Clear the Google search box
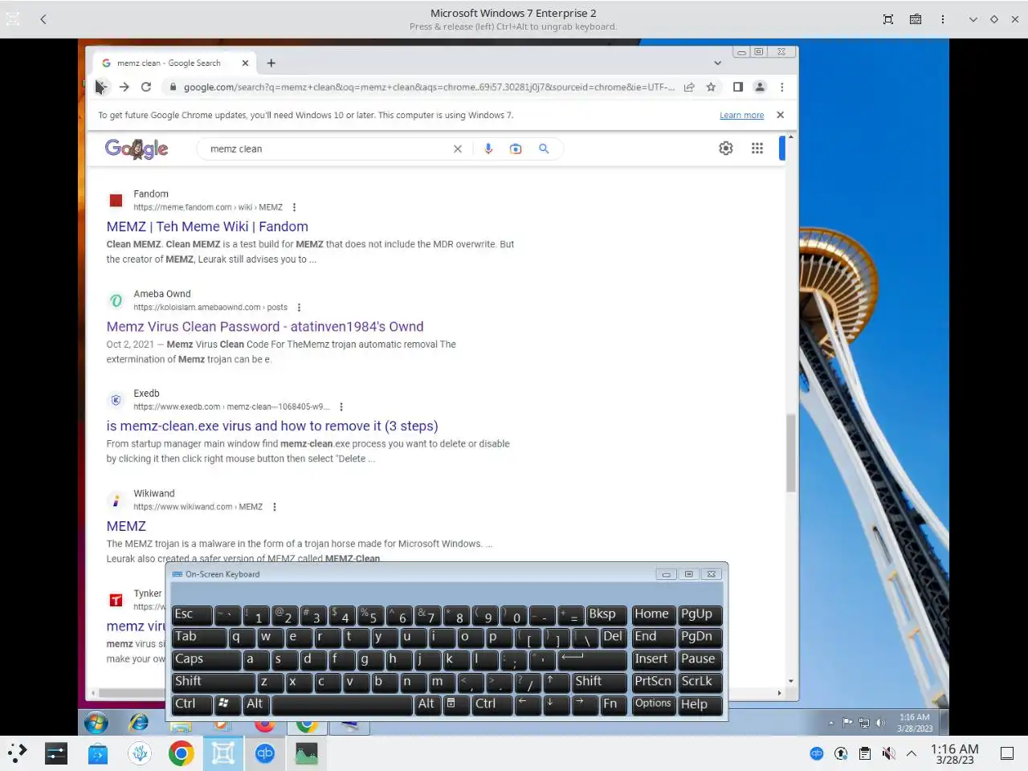Screen dimensions: 1028x771 point(458,149)
